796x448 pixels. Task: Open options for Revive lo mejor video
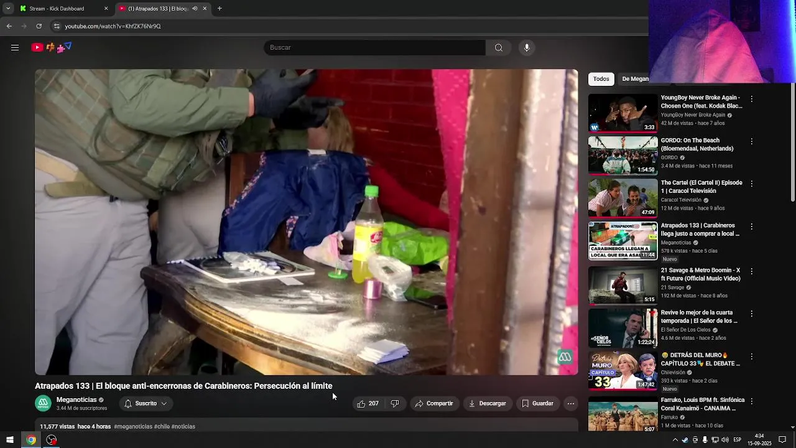pyautogui.click(x=751, y=314)
